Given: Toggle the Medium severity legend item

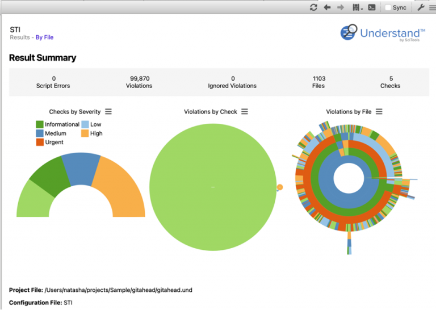Looking at the screenshot, I should click(51, 133).
